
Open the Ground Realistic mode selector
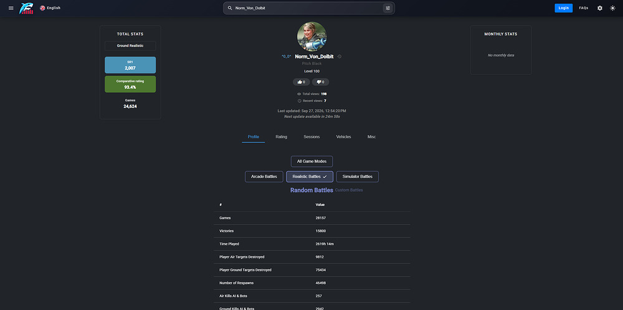tap(130, 45)
